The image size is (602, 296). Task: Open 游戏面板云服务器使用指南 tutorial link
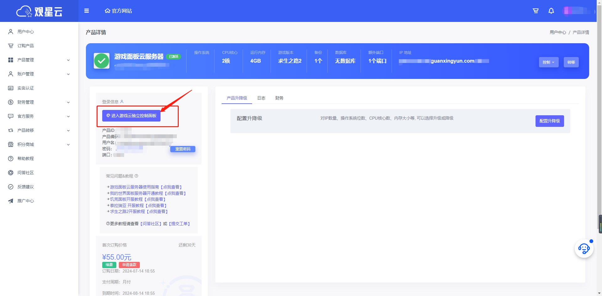click(146, 187)
